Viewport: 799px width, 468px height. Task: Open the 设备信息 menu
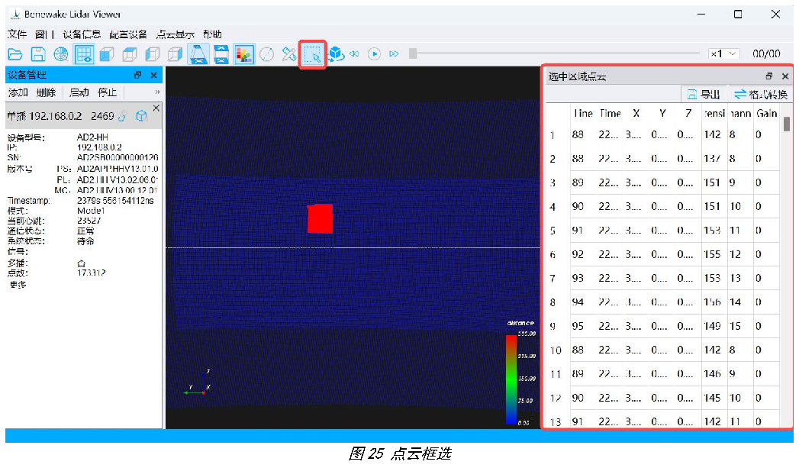point(82,34)
